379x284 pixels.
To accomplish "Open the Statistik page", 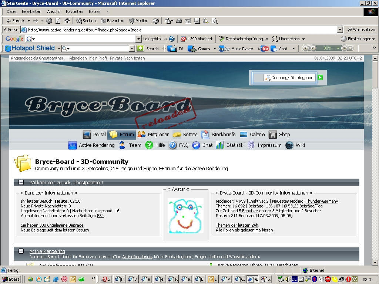I will [229, 145].
